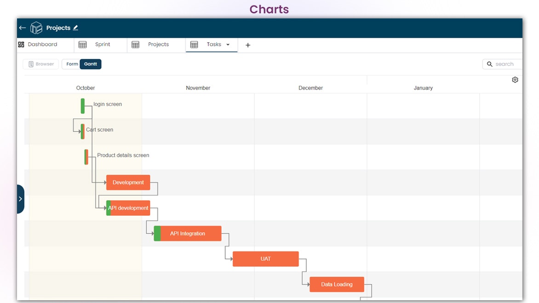Viewport: 539px width, 303px height.
Task: Click the "Product details screen" label
Action: pyautogui.click(x=123, y=155)
